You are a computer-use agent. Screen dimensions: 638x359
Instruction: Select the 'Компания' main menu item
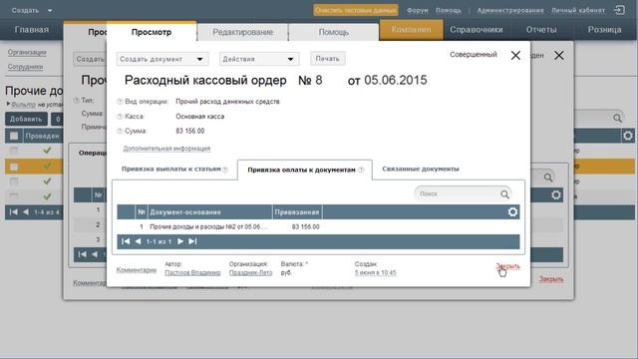coord(411,30)
